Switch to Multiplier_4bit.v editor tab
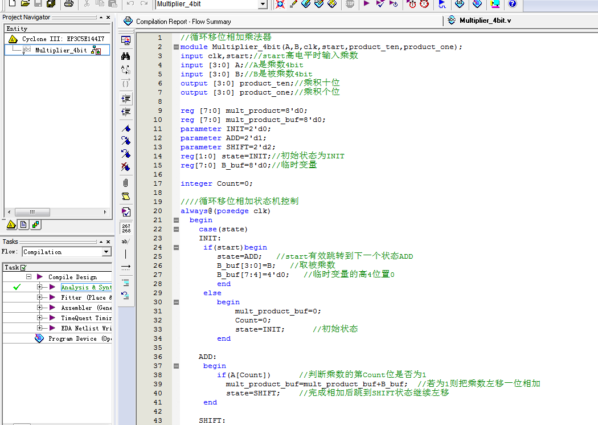This screenshot has height=425, width=598. pos(485,21)
